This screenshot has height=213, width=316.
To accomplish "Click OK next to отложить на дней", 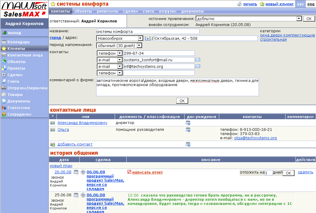I will point(289,173).
